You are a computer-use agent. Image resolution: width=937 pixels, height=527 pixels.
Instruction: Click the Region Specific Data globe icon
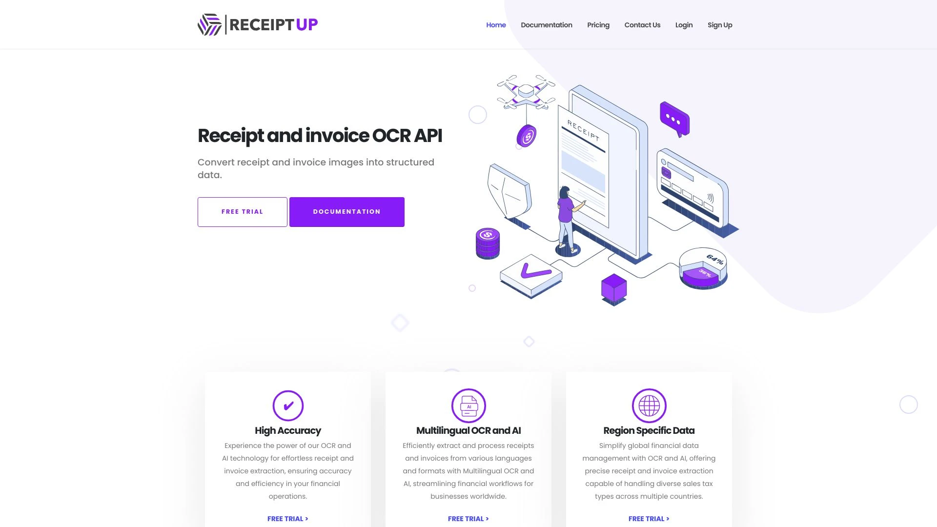pos(649,405)
